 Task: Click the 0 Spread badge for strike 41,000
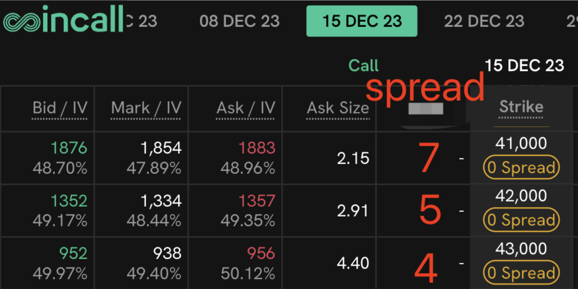pos(521,167)
